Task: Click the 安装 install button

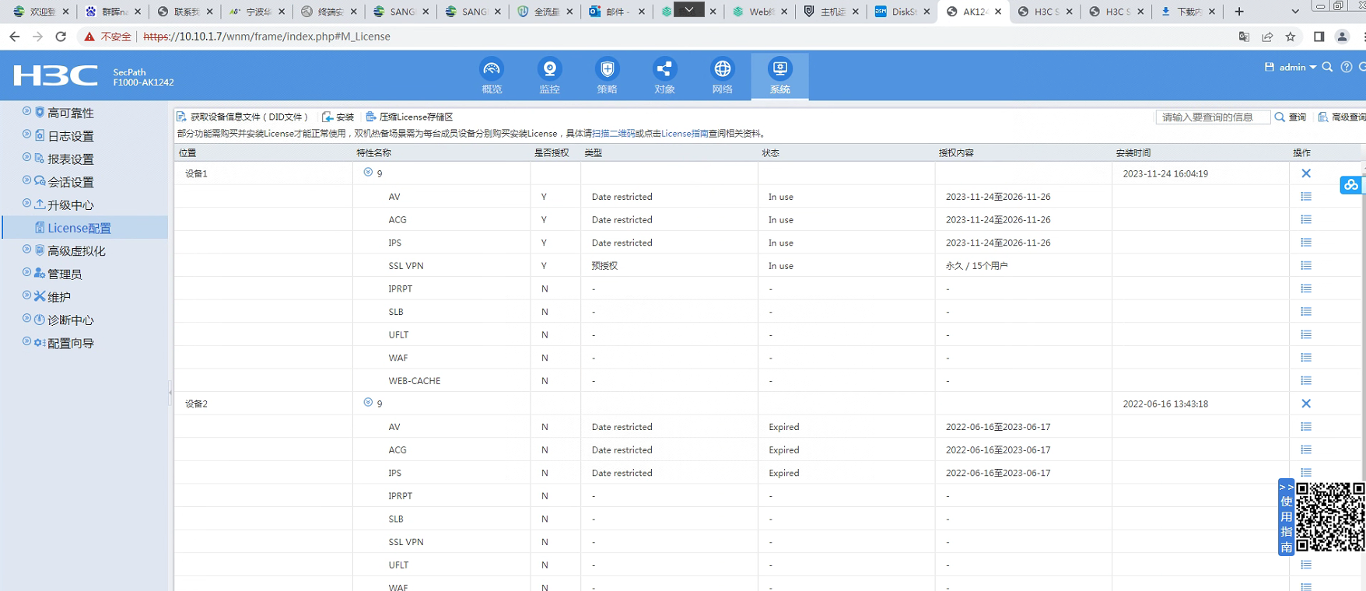Action: point(338,117)
